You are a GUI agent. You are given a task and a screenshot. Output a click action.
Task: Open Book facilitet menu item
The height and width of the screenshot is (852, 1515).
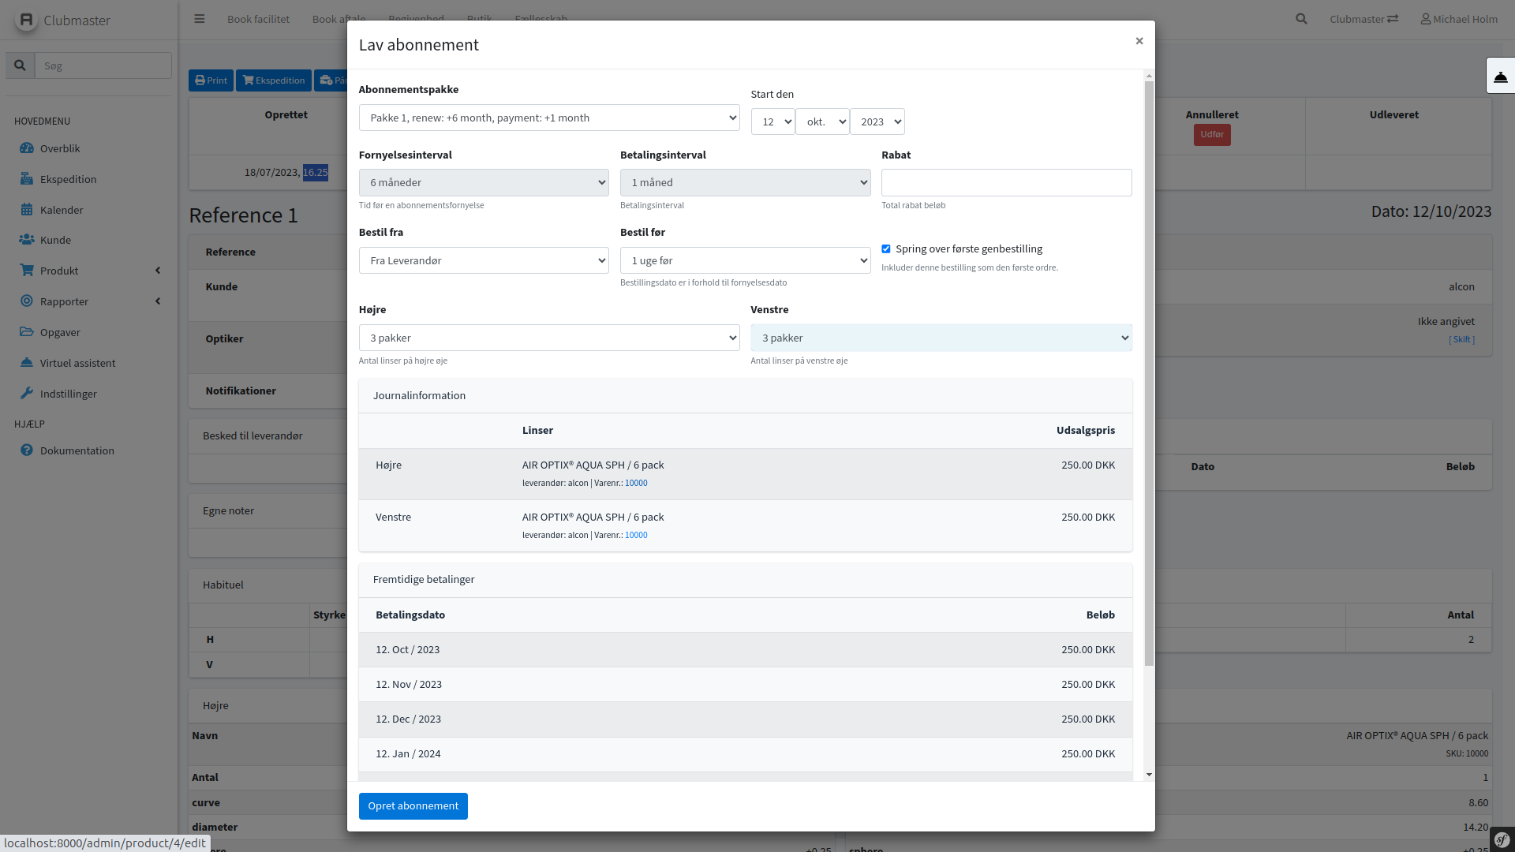(x=258, y=19)
